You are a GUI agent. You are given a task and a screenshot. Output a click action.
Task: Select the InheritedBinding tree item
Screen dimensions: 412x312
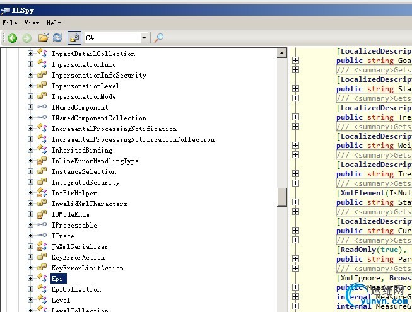tap(82, 150)
